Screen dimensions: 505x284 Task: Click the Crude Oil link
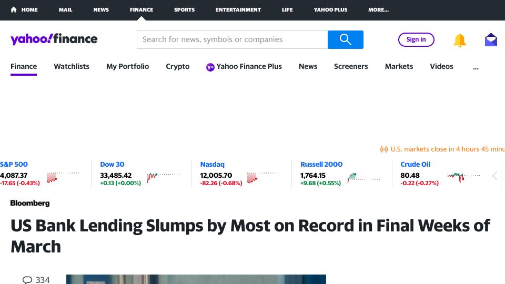415,164
